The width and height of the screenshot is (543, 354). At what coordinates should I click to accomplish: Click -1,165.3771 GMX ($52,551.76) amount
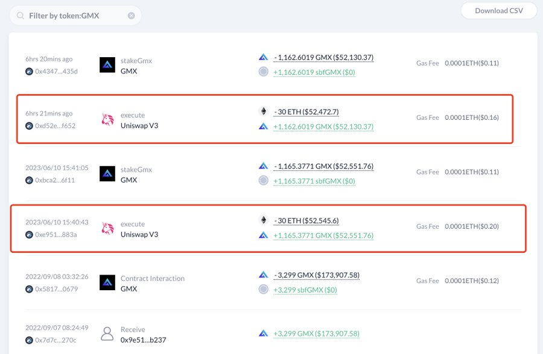coord(323,166)
